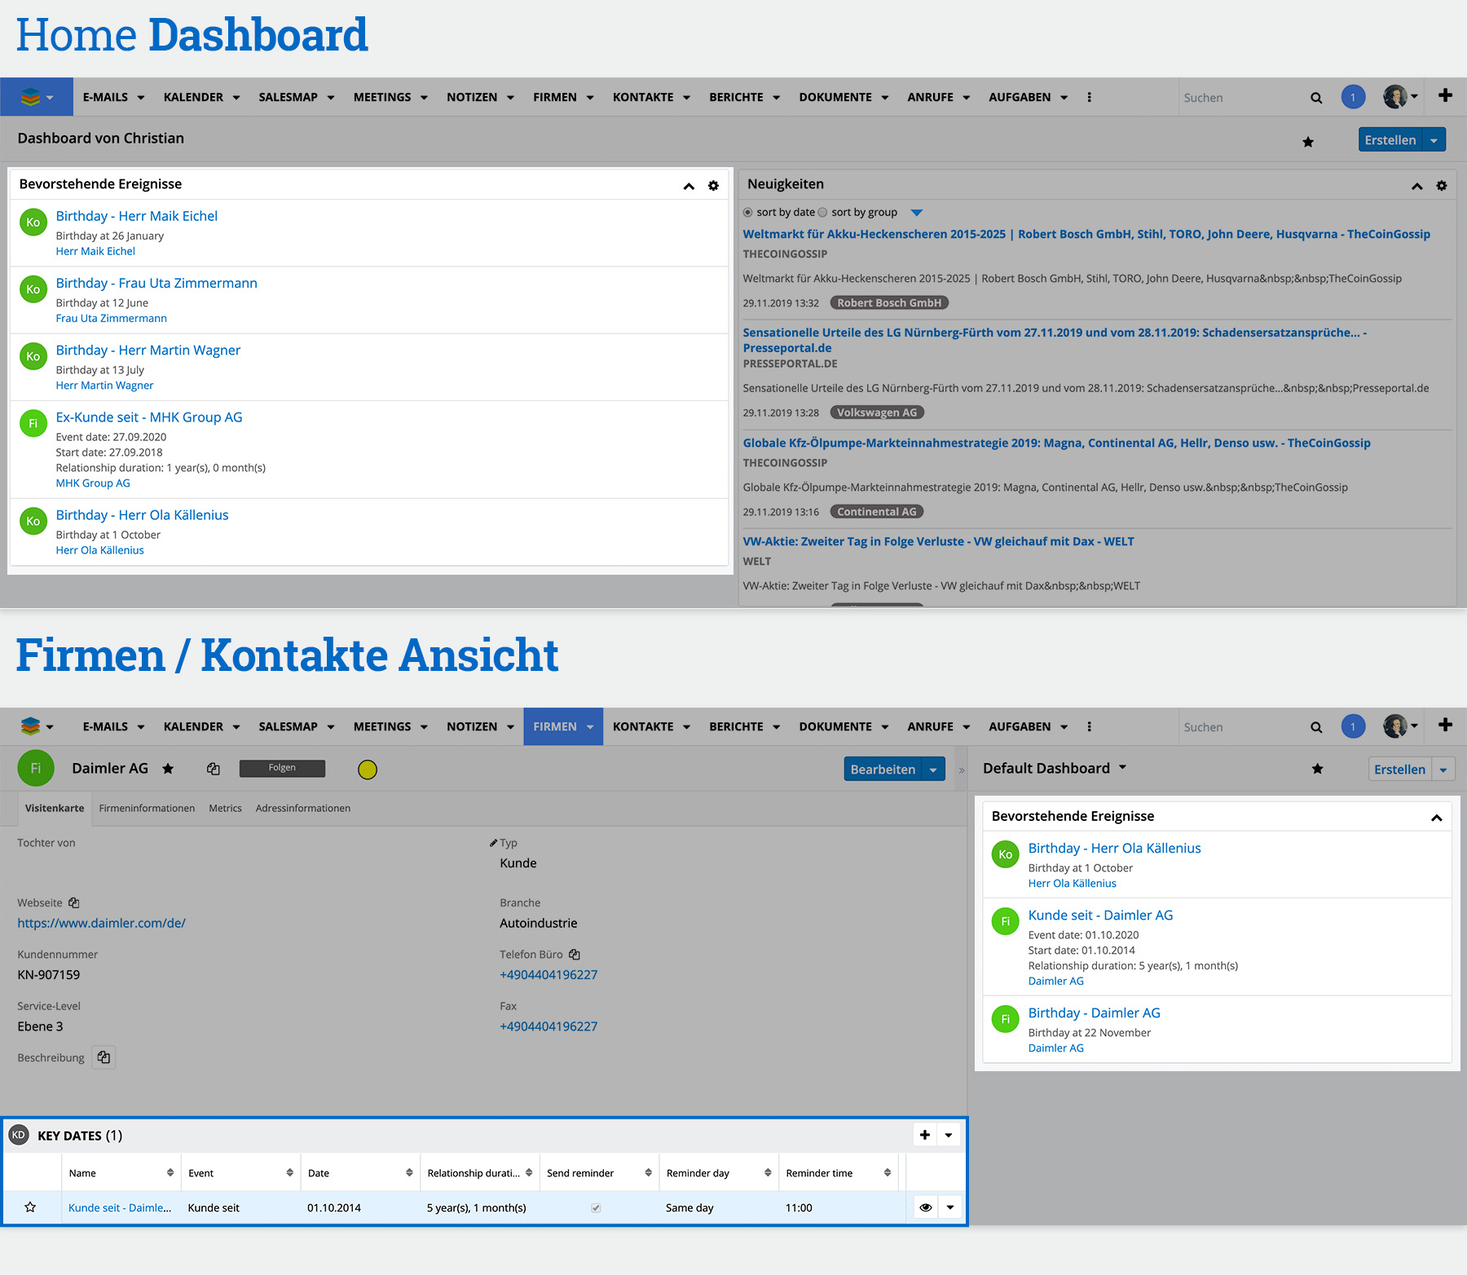Copy the Webseite field value
The height and width of the screenshot is (1275, 1467).
point(74,902)
